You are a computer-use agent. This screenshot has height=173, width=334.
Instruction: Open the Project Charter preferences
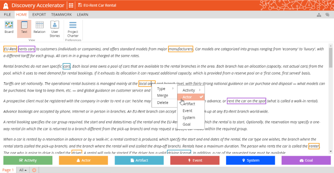(73, 28)
